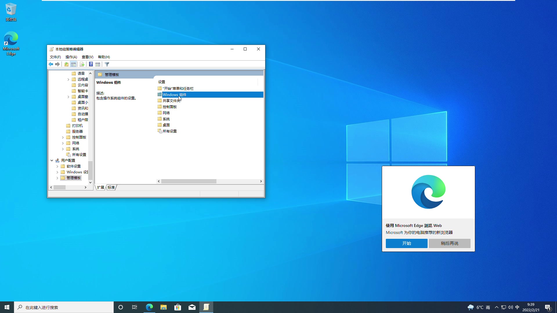This screenshot has height=313, width=557.
Task: Click Recycle Bin desktop icon
Action: [11, 12]
